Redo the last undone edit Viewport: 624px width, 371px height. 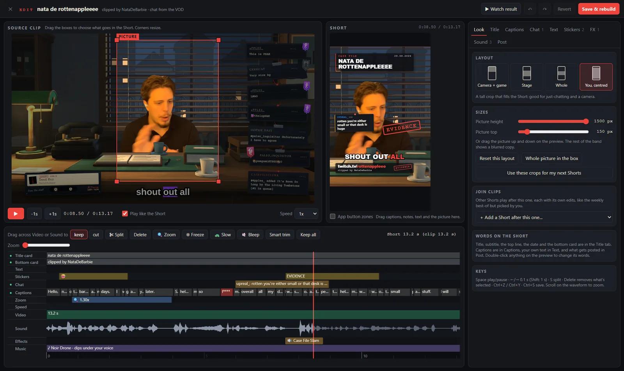544,9
